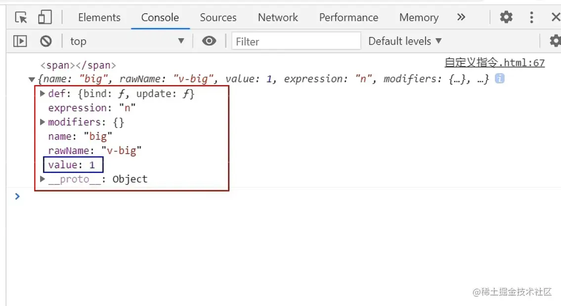This screenshot has height=306, width=561.
Task: Collapse the logged object with the triangle
Action: (32, 79)
